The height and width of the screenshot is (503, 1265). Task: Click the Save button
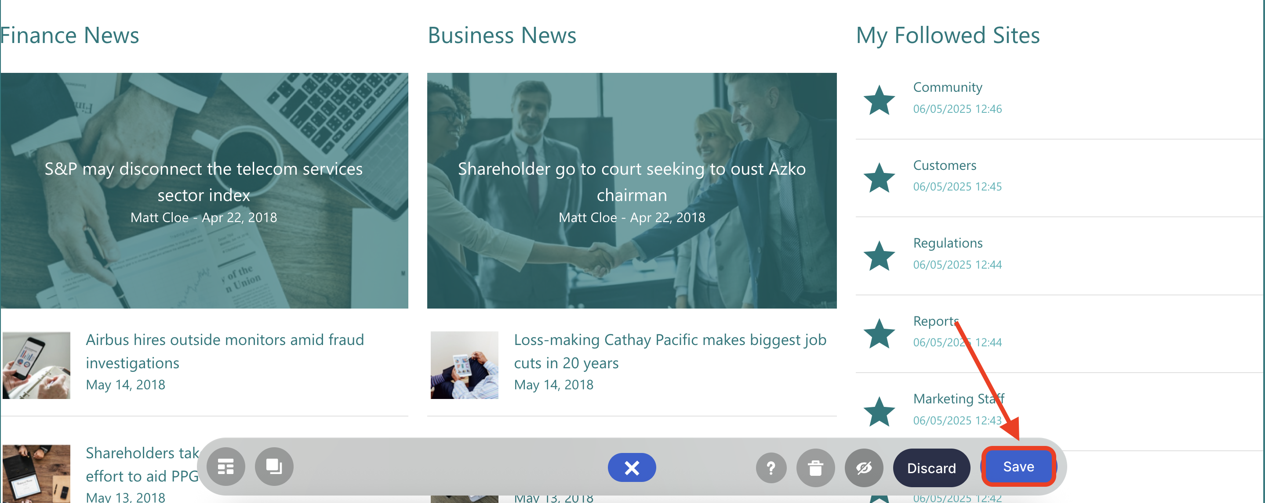tap(1018, 467)
